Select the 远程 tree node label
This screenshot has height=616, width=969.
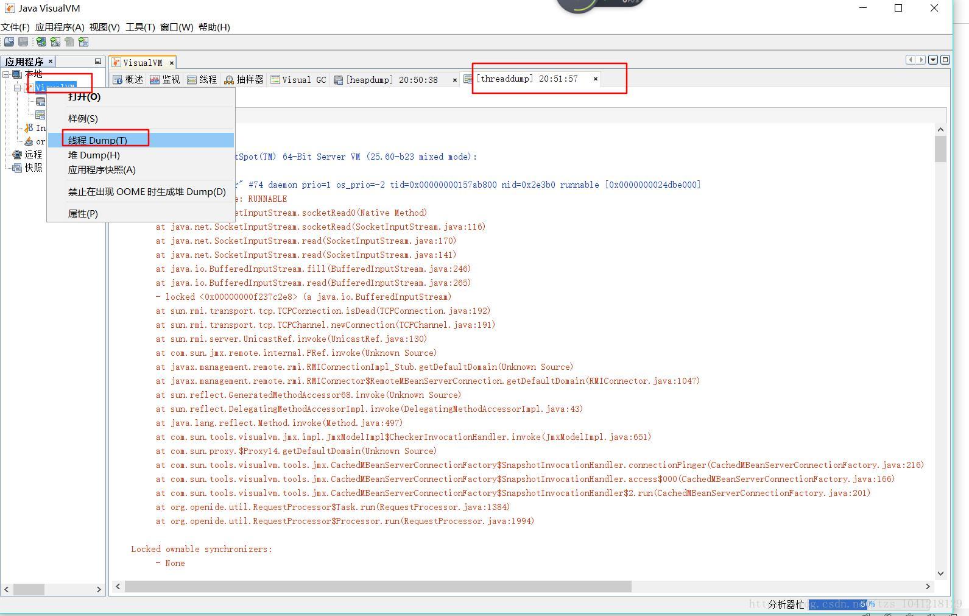point(33,155)
